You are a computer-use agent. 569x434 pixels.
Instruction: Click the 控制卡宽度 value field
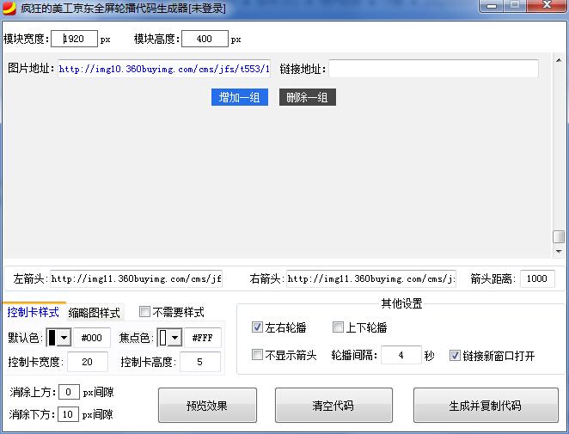(88, 362)
